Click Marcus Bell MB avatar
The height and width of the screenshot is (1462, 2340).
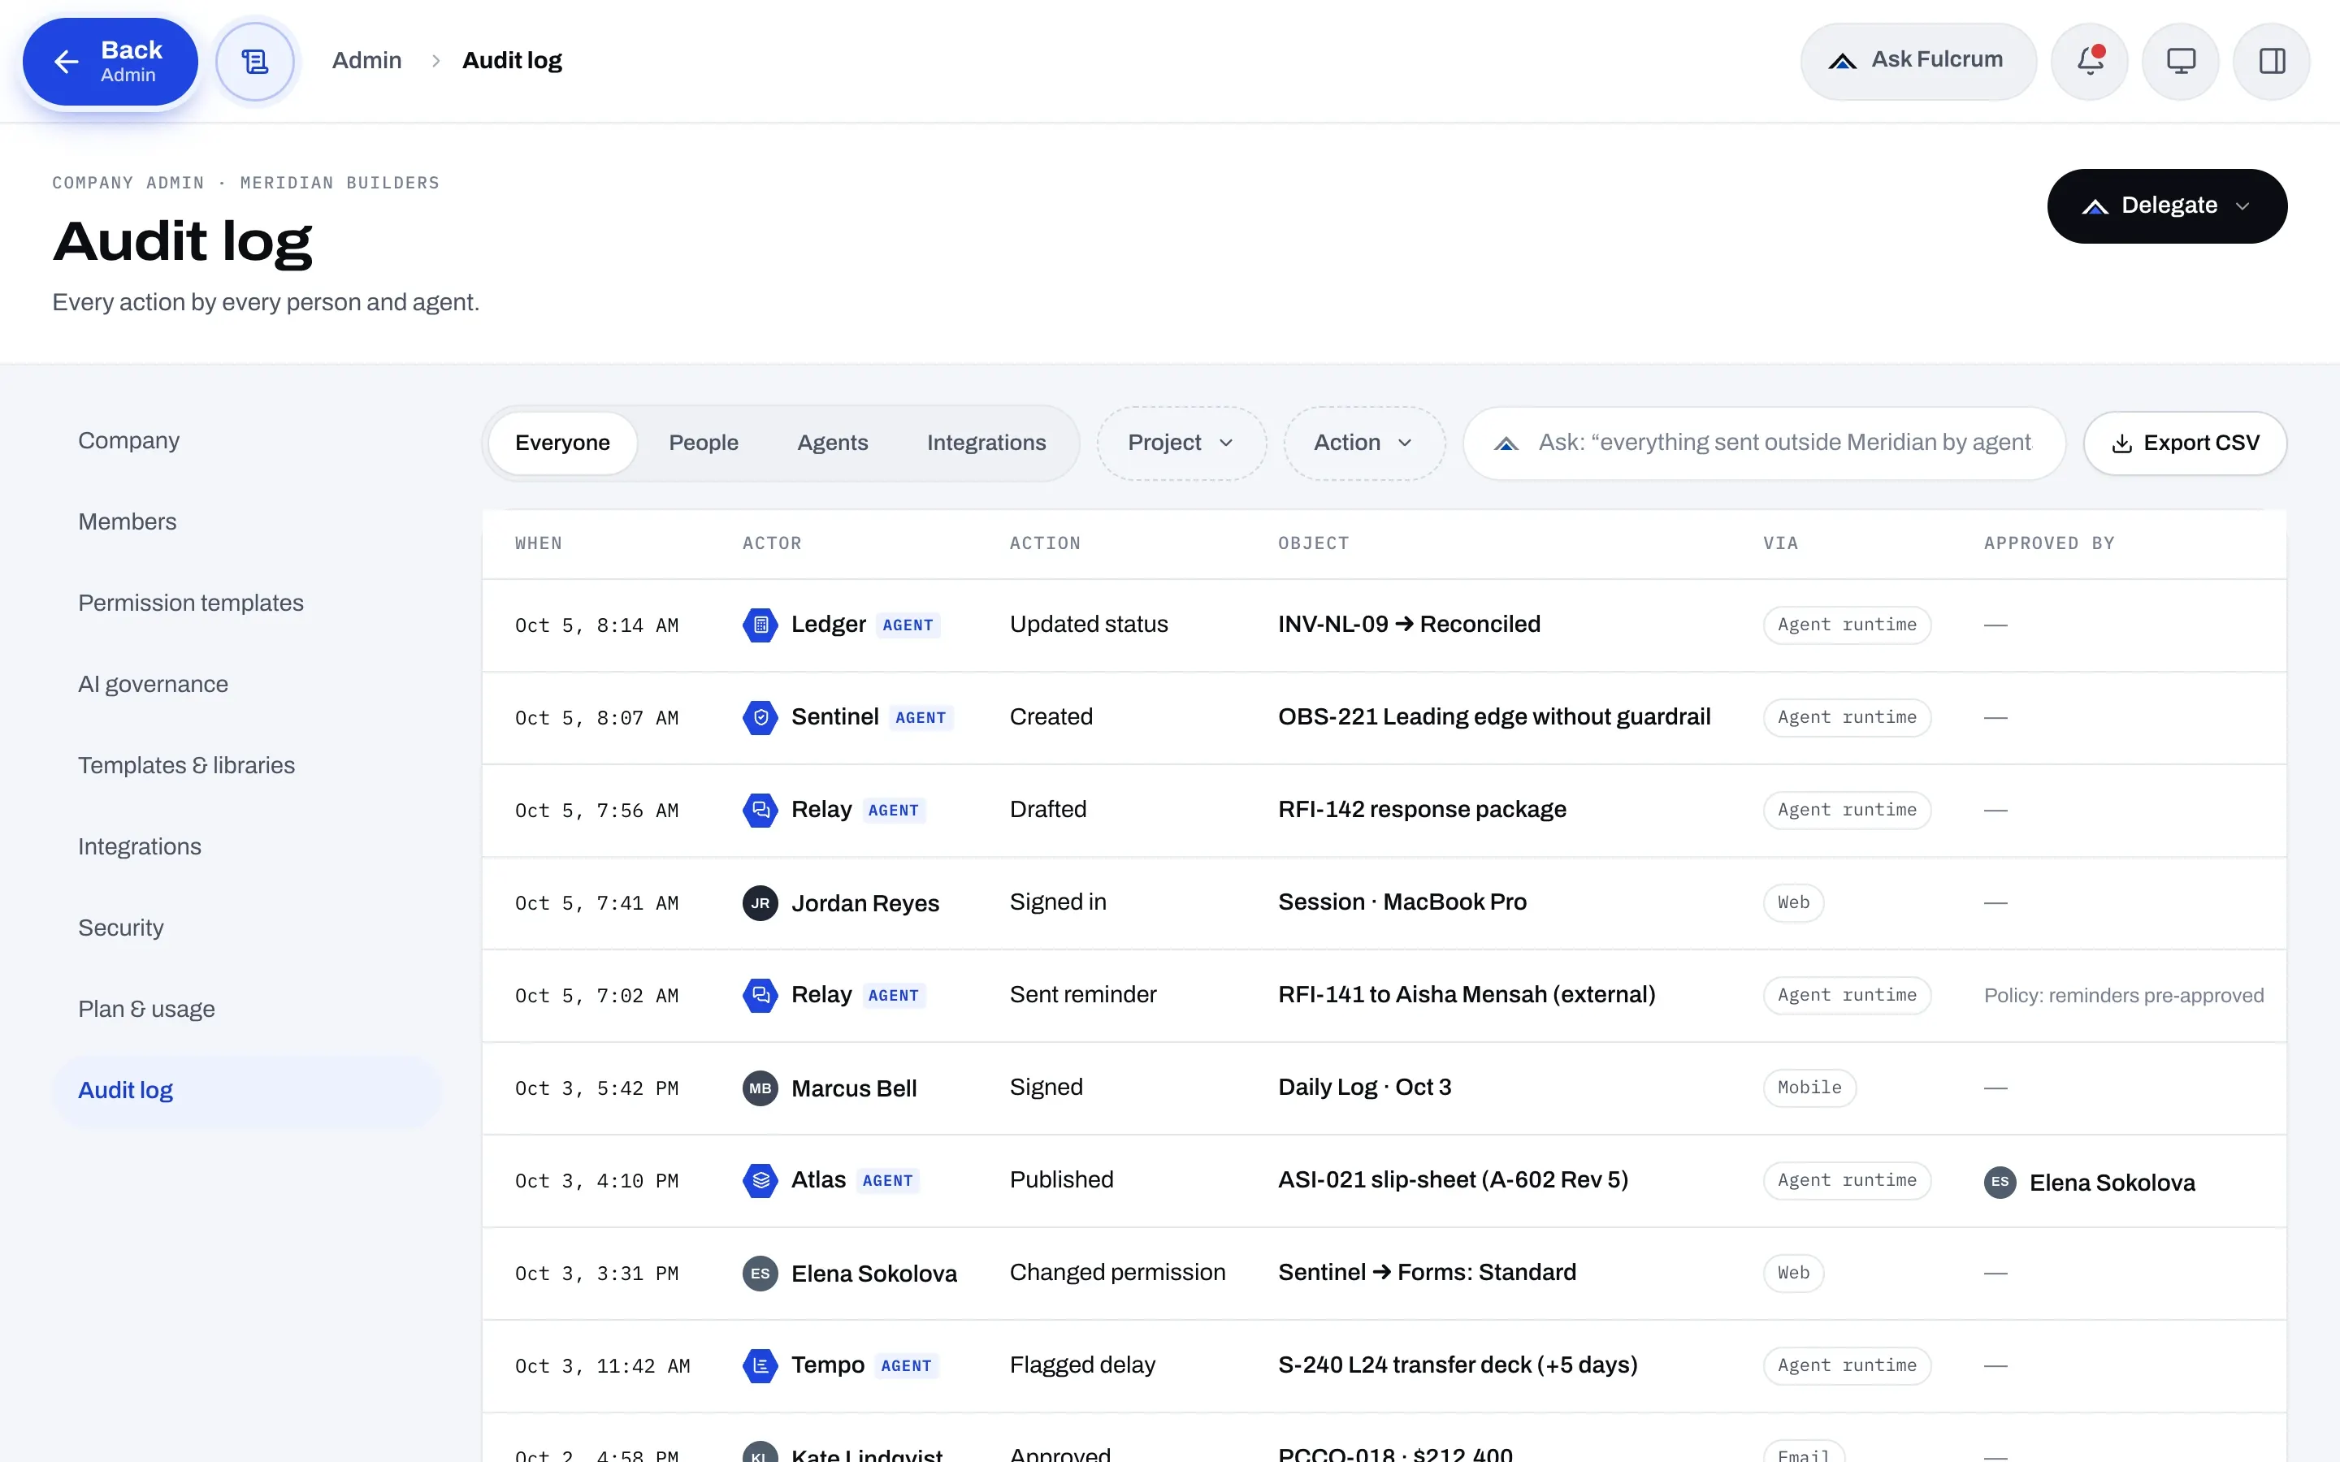(x=760, y=1088)
